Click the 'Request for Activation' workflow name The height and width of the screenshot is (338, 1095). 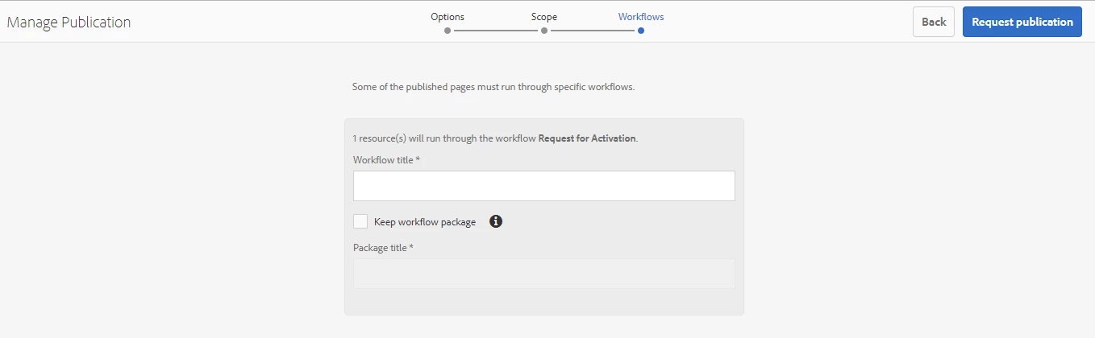click(x=587, y=138)
